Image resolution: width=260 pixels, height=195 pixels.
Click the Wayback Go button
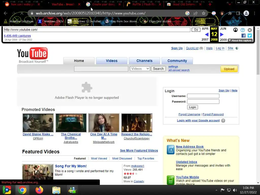pos(196,30)
